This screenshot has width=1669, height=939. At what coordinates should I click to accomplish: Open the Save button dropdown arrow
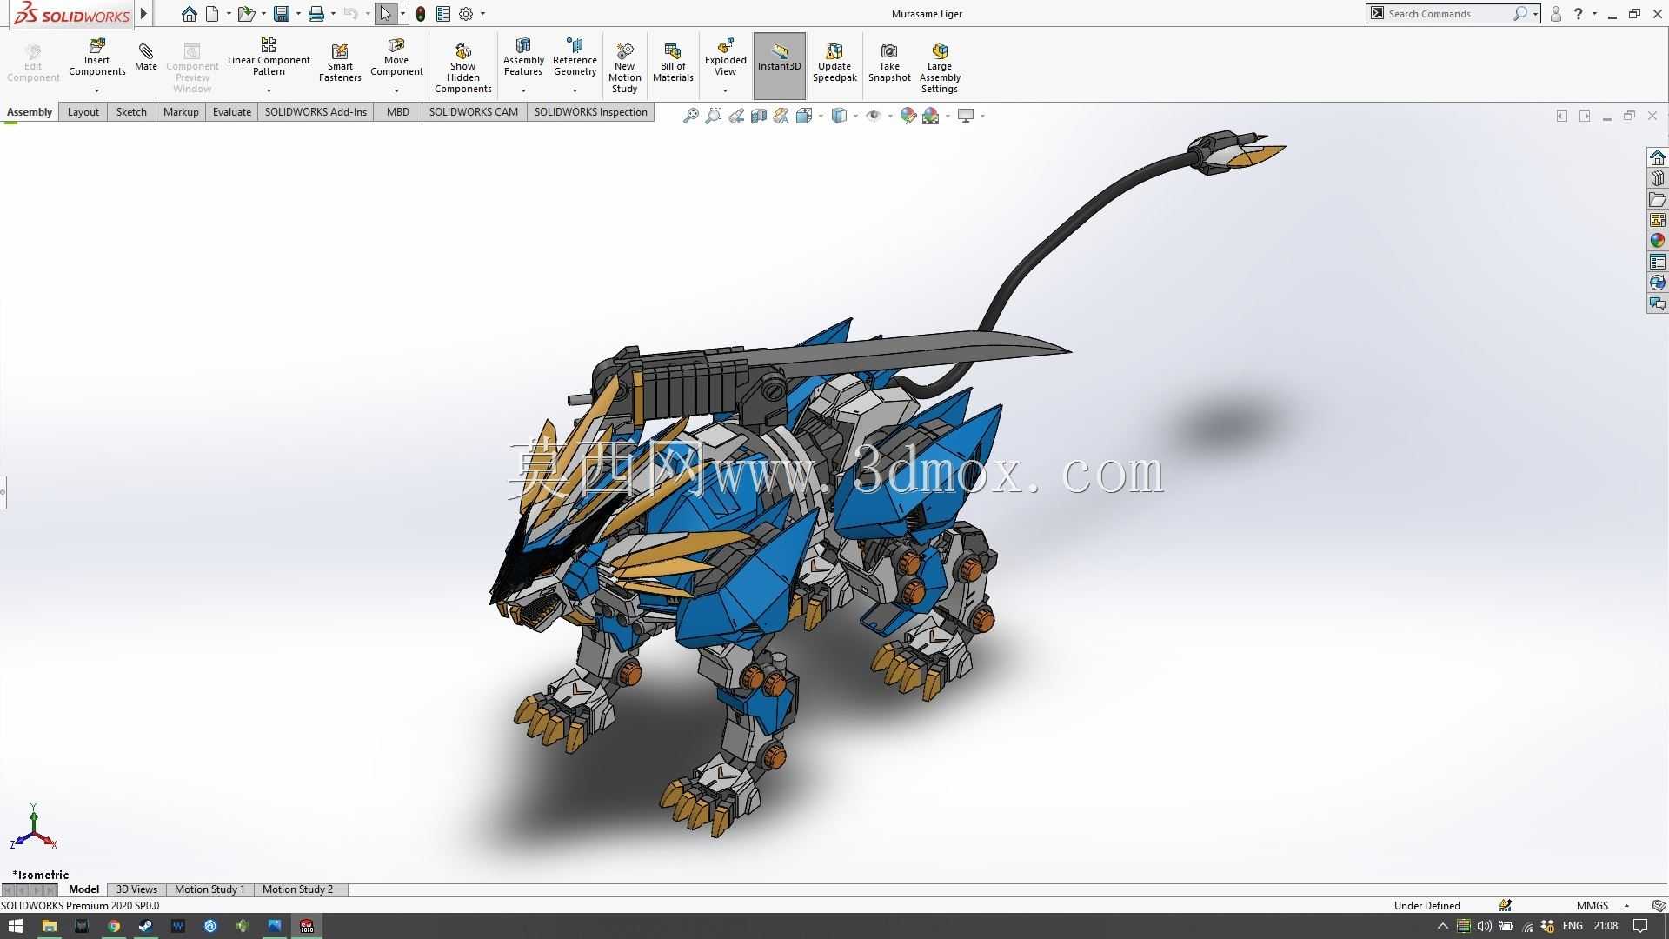[x=298, y=14]
